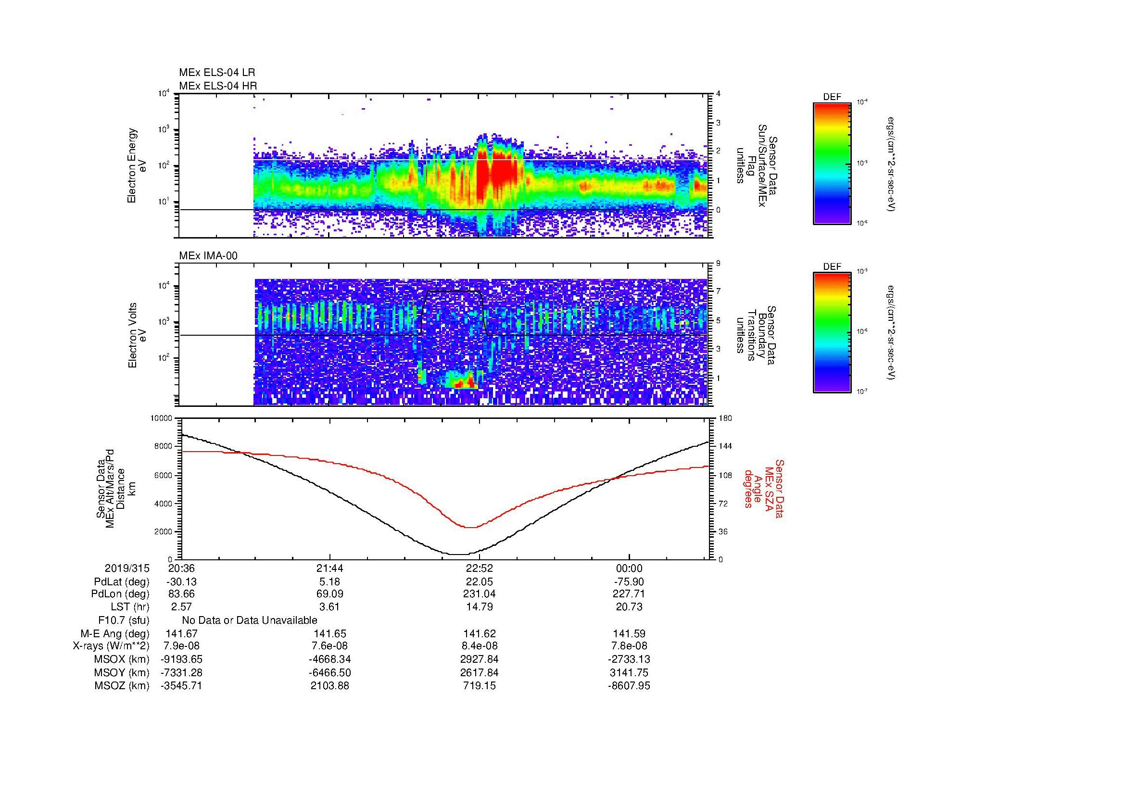Click the 'MEx ELS-04 HR' plot title
The height and width of the screenshot is (795, 1125).
[x=217, y=86]
